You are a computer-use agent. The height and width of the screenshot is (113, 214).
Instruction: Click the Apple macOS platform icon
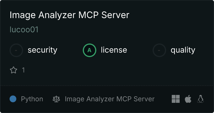click(188, 99)
